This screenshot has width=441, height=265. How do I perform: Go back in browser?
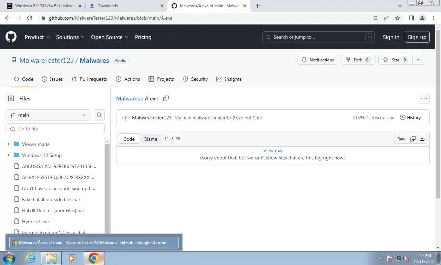8,18
